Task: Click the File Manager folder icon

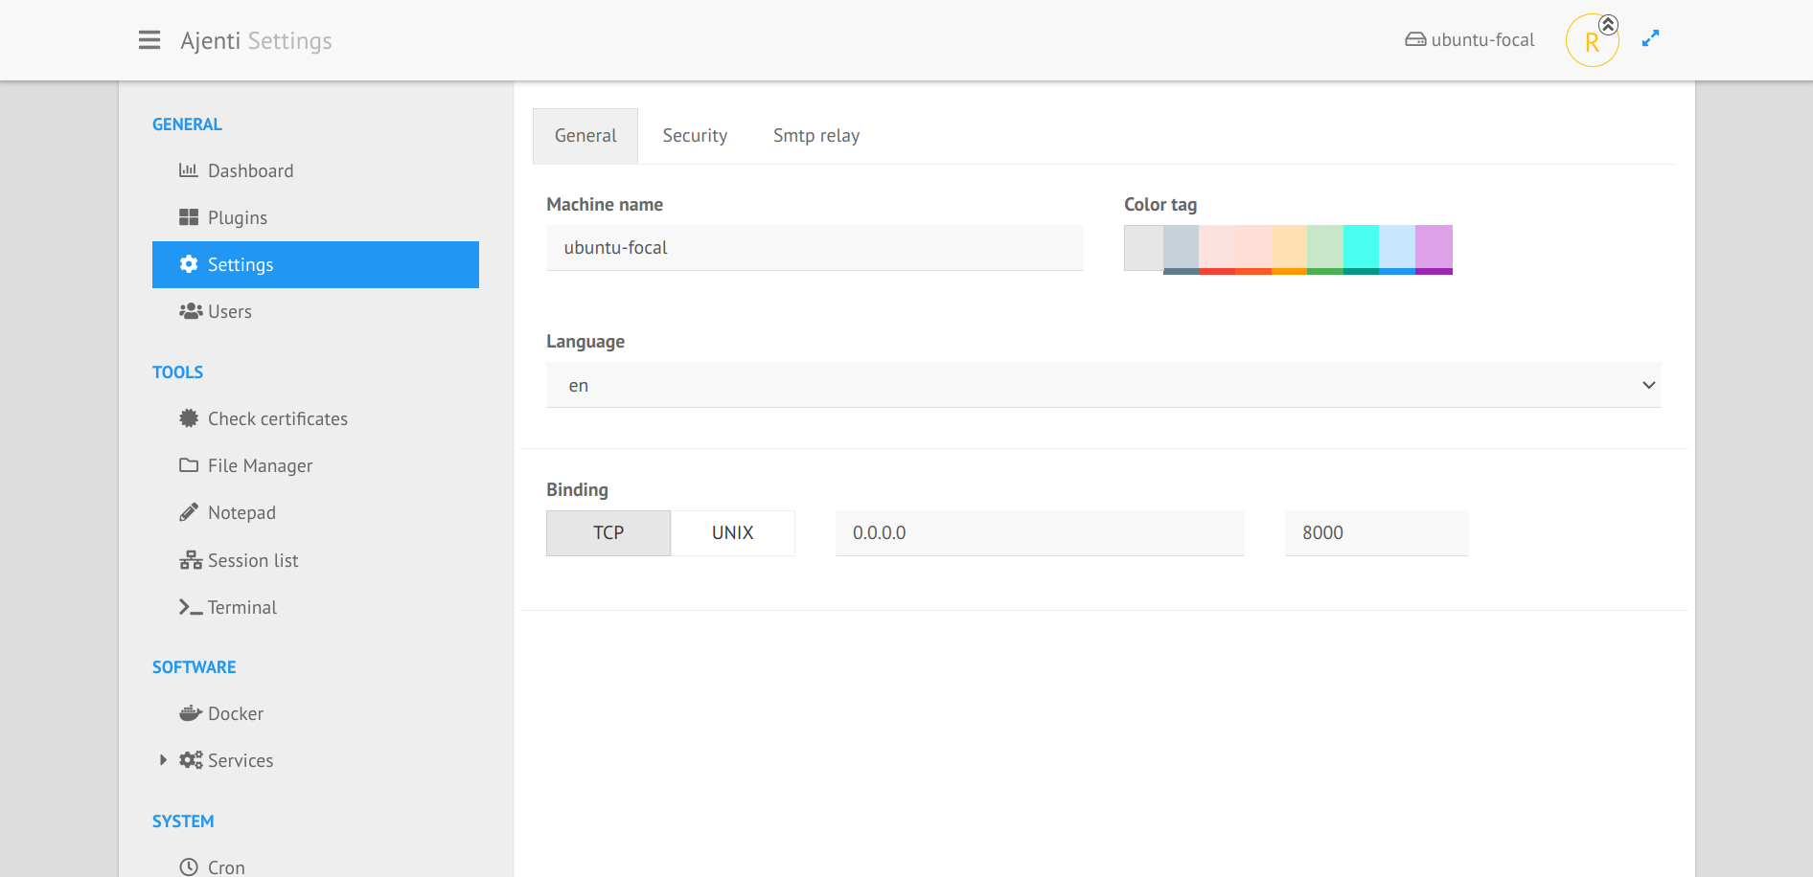Action: click(189, 465)
